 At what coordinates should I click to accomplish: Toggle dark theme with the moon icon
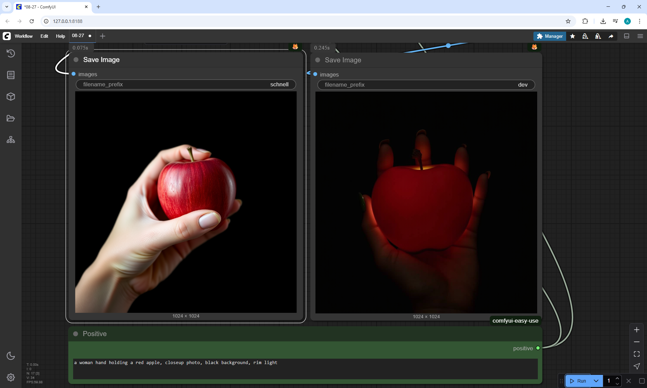[x=11, y=356]
